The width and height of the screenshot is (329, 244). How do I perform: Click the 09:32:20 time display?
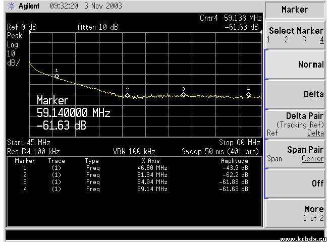(x=64, y=6)
